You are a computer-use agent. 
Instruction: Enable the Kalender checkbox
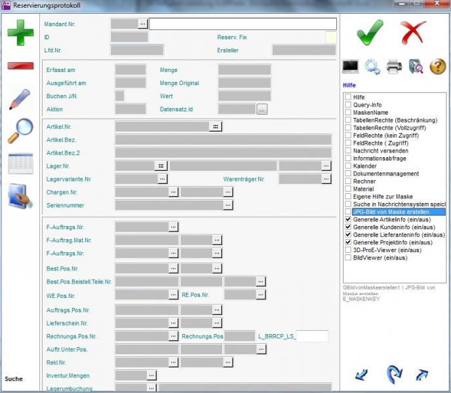tap(348, 166)
